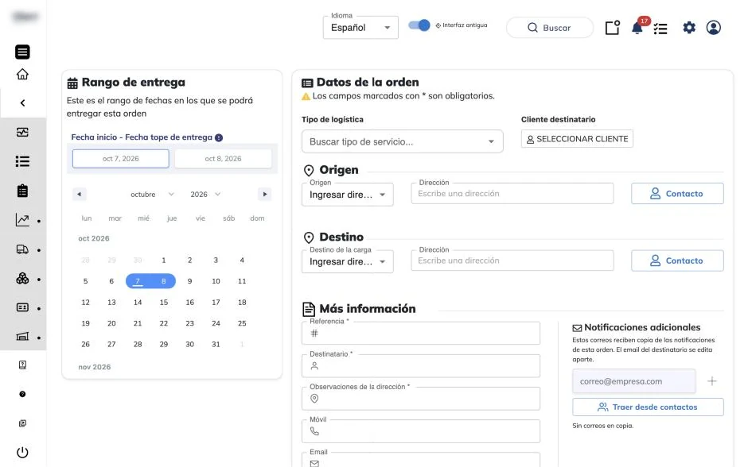Screen dimensions: 748x467
Task: Click Contacto button in Origen section
Action: (677, 194)
